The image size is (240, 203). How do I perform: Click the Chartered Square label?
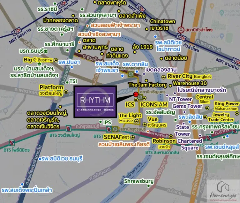[190, 144]
